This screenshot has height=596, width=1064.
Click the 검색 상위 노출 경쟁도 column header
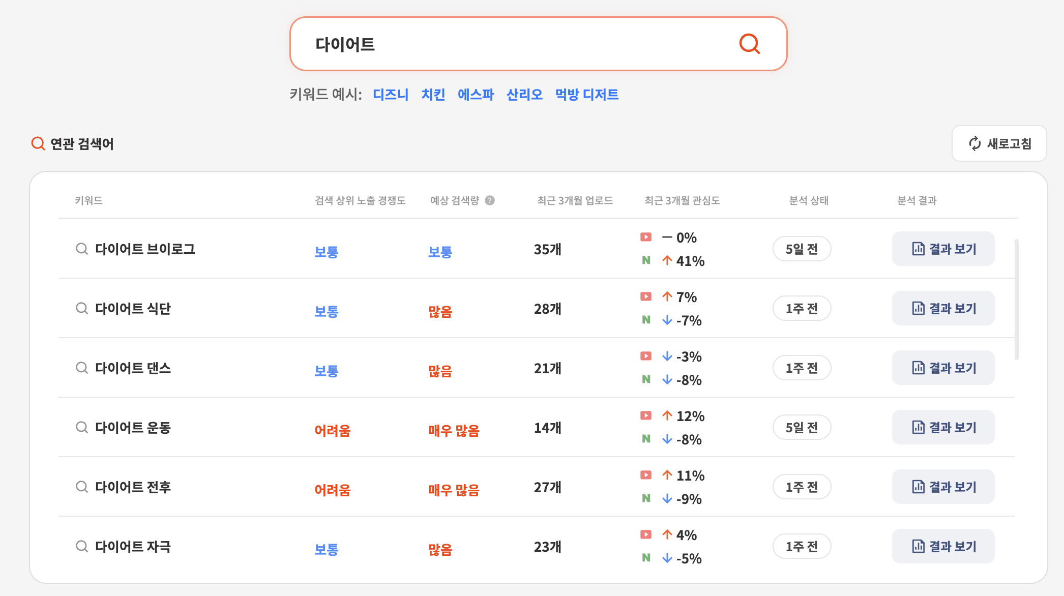coord(360,200)
